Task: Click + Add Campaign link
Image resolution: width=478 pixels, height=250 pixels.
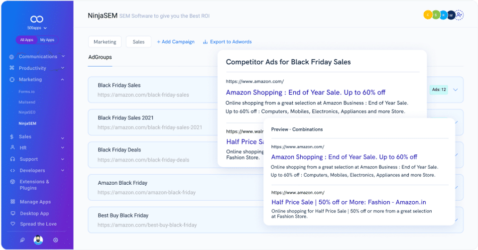Action: coord(176,42)
